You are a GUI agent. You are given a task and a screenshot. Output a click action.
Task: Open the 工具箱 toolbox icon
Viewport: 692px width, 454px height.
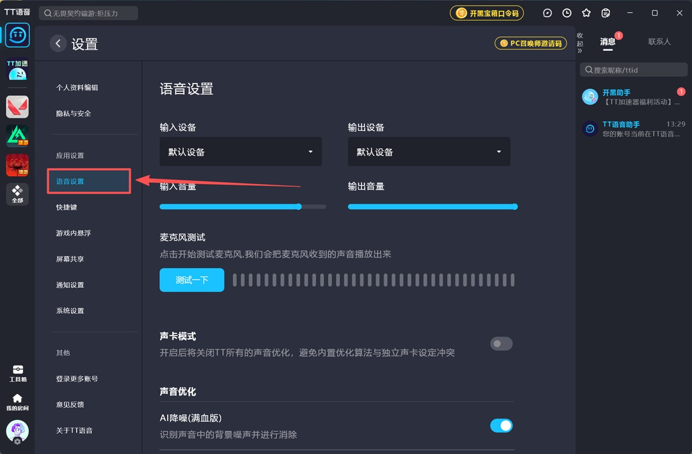pos(17,373)
